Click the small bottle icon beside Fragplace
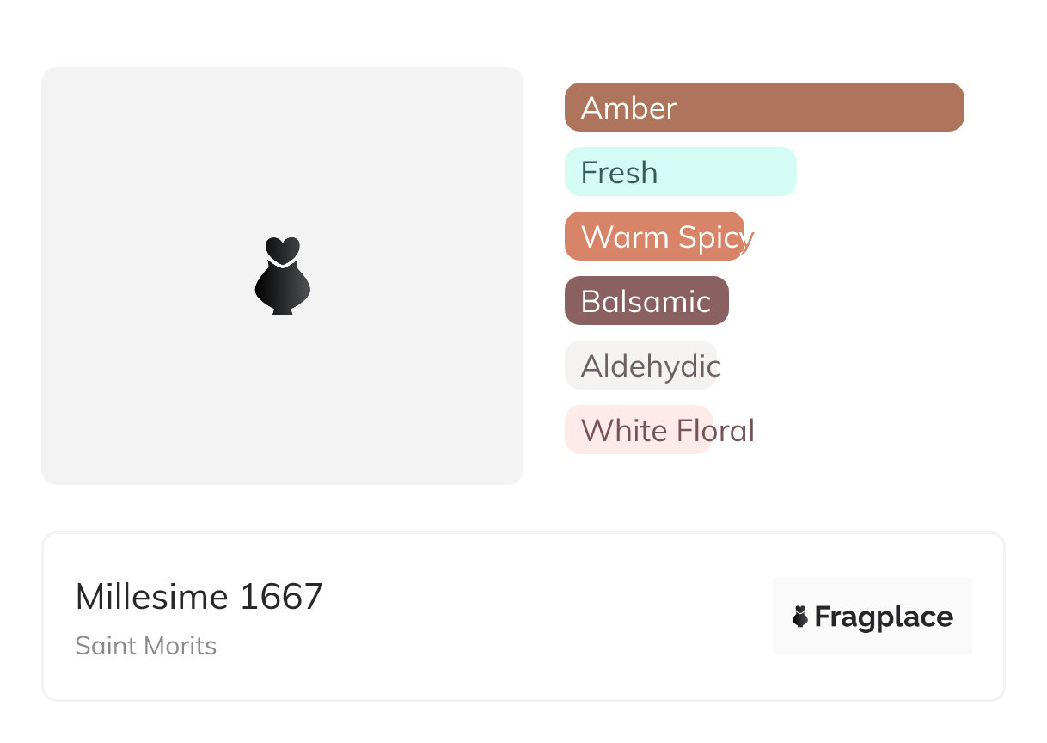Image resolution: width=1047 pixels, height=743 pixels. 800,617
